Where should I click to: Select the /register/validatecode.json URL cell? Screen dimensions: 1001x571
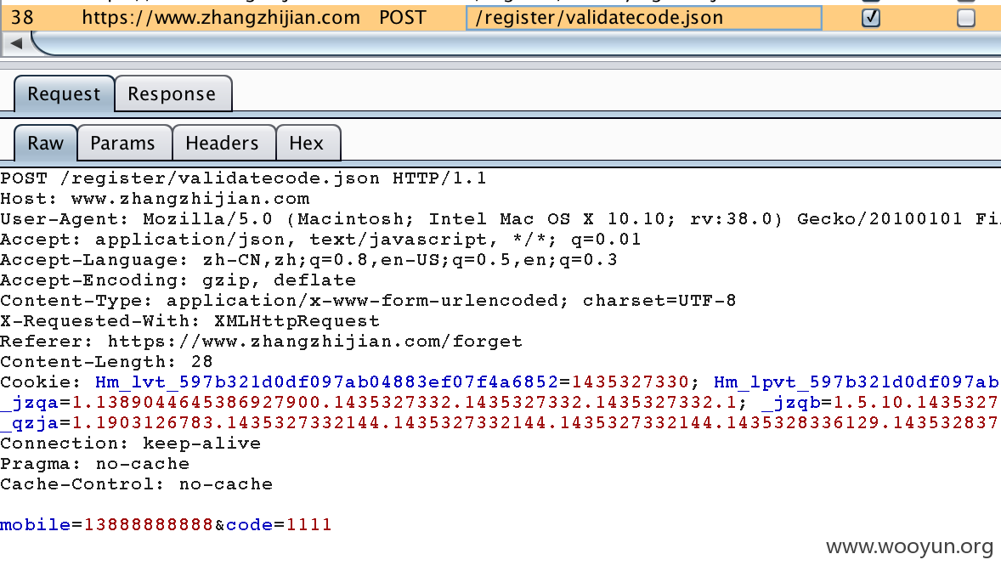pos(643,17)
